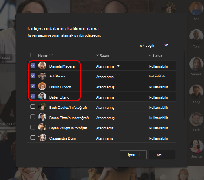Click the name Harun Buxton
The height and width of the screenshot is (180, 204).
tap(60, 87)
